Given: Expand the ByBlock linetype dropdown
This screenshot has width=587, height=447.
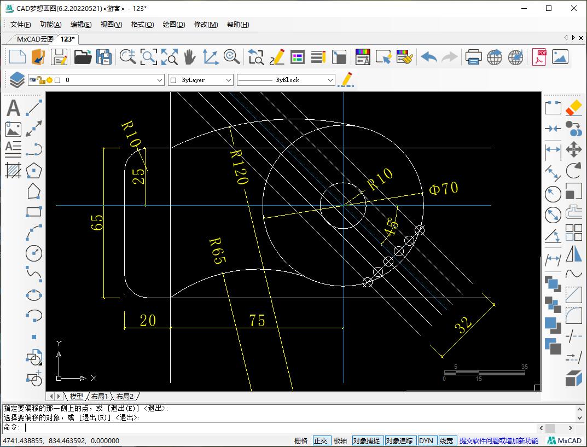Looking at the screenshot, I should (x=330, y=80).
